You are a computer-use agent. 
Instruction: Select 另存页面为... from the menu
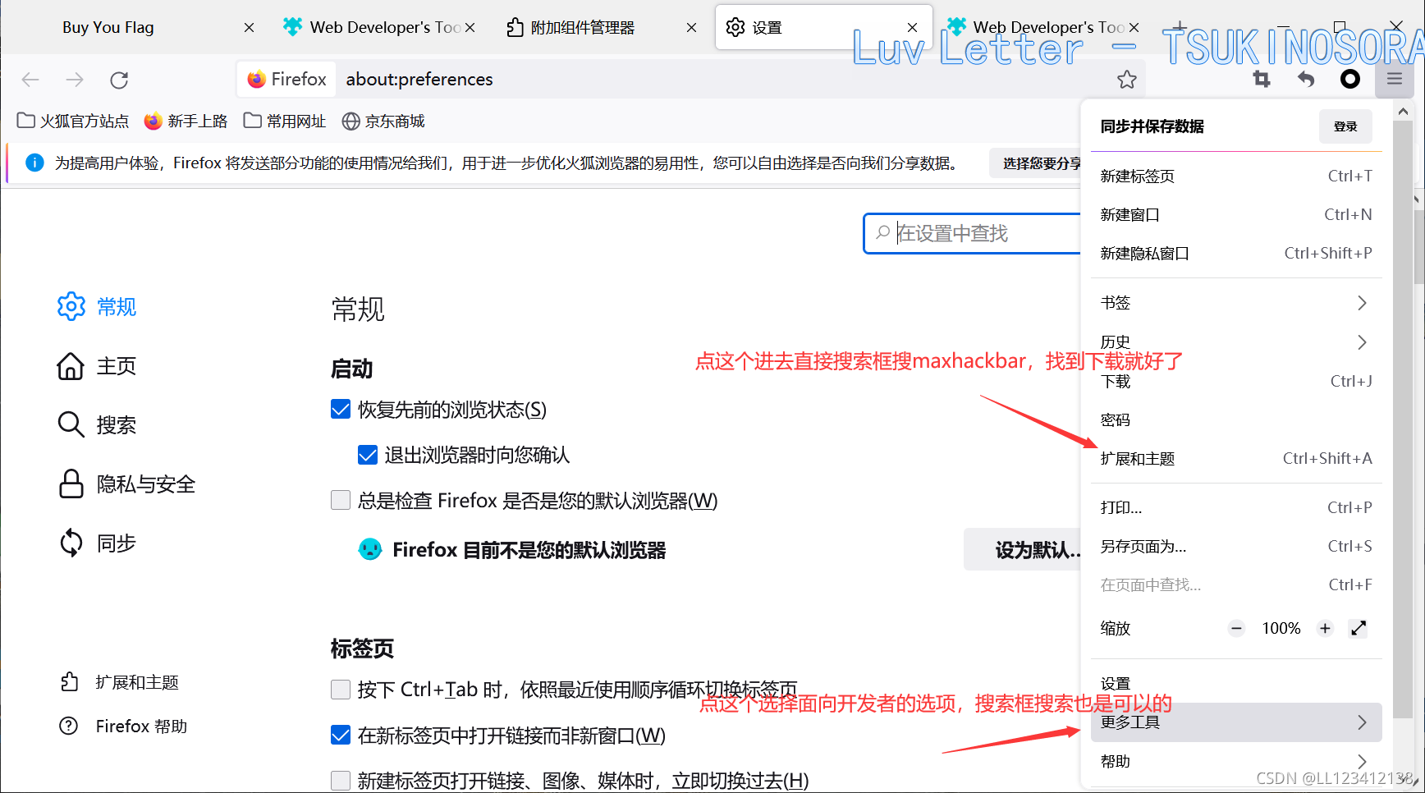(1236, 547)
